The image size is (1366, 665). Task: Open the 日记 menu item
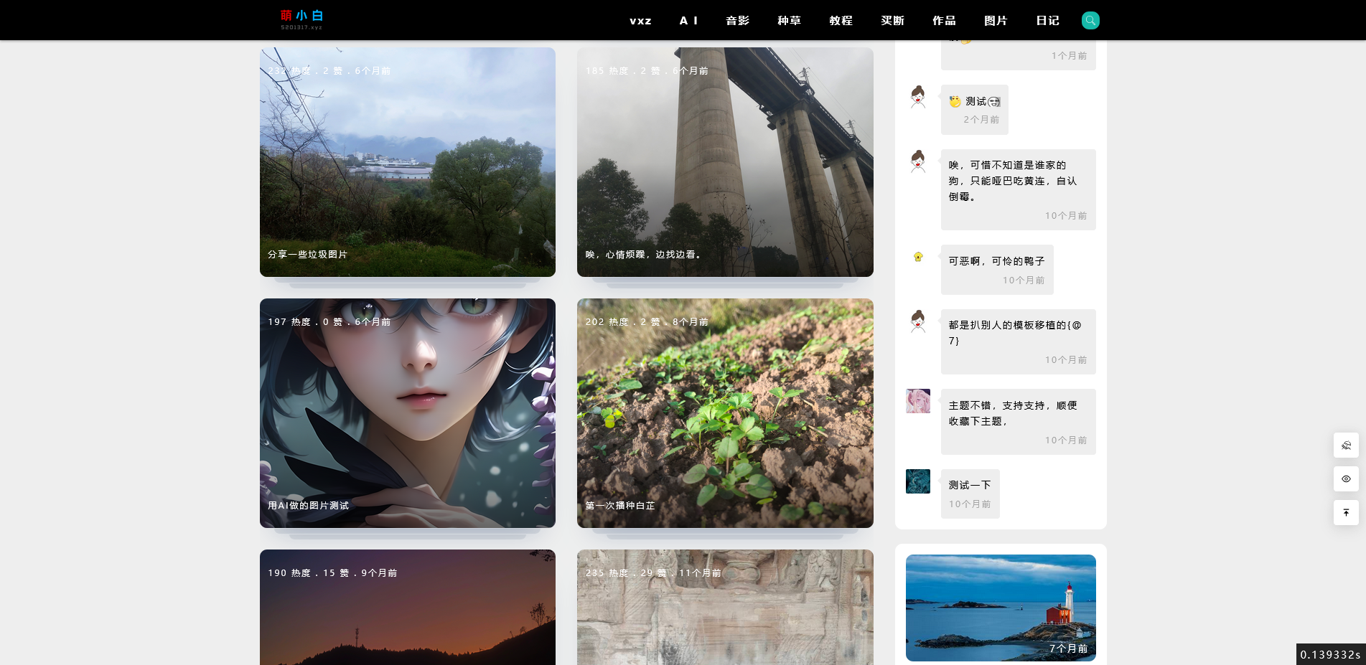[1047, 20]
